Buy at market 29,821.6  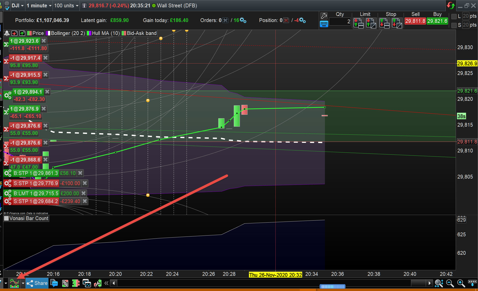tap(437, 21)
